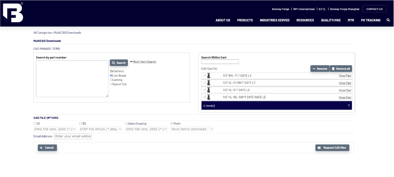This screenshot has height=177, width=394.
Task: Open the Resources menu
Action: (305, 20)
